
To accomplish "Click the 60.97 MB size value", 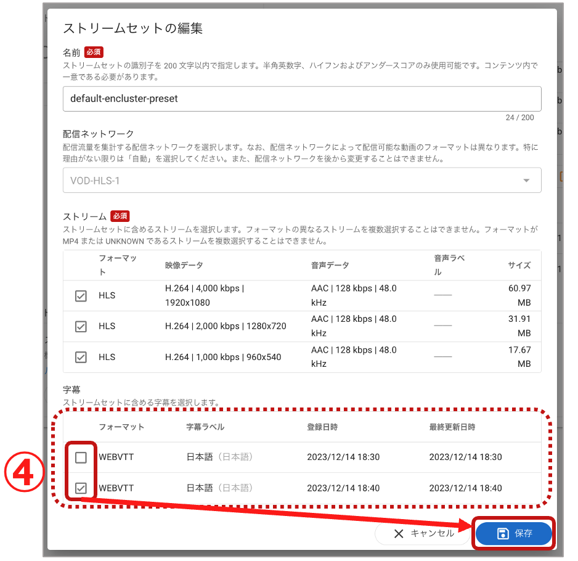I will pyautogui.click(x=519, y=295).
